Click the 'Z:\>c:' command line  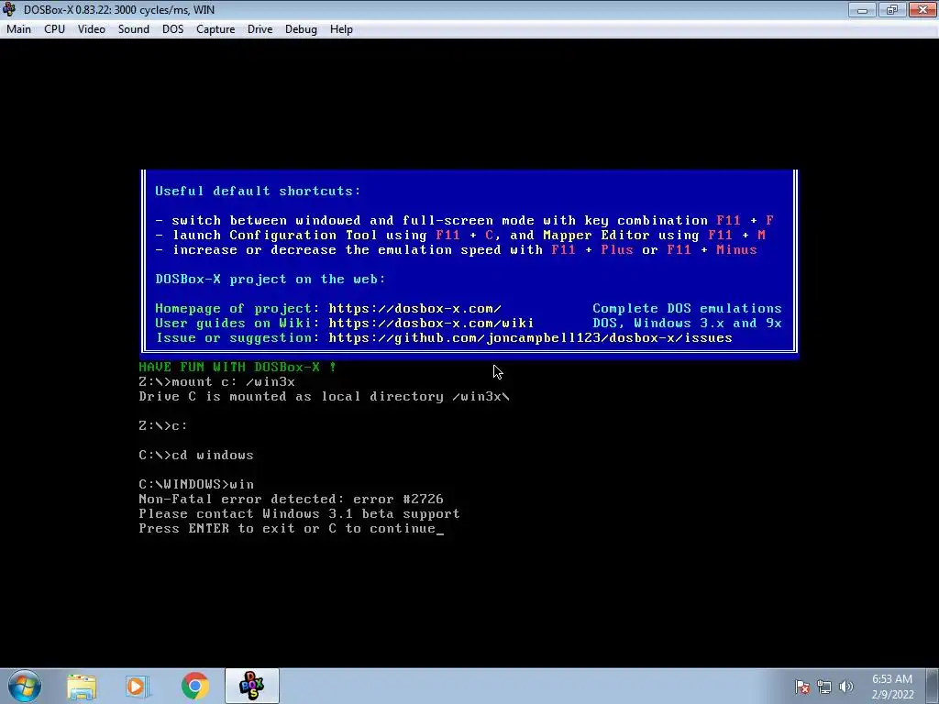163,425
